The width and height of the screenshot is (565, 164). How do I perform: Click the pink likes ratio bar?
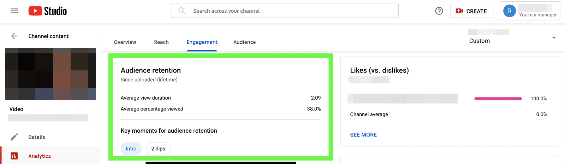tap(498, 99)
